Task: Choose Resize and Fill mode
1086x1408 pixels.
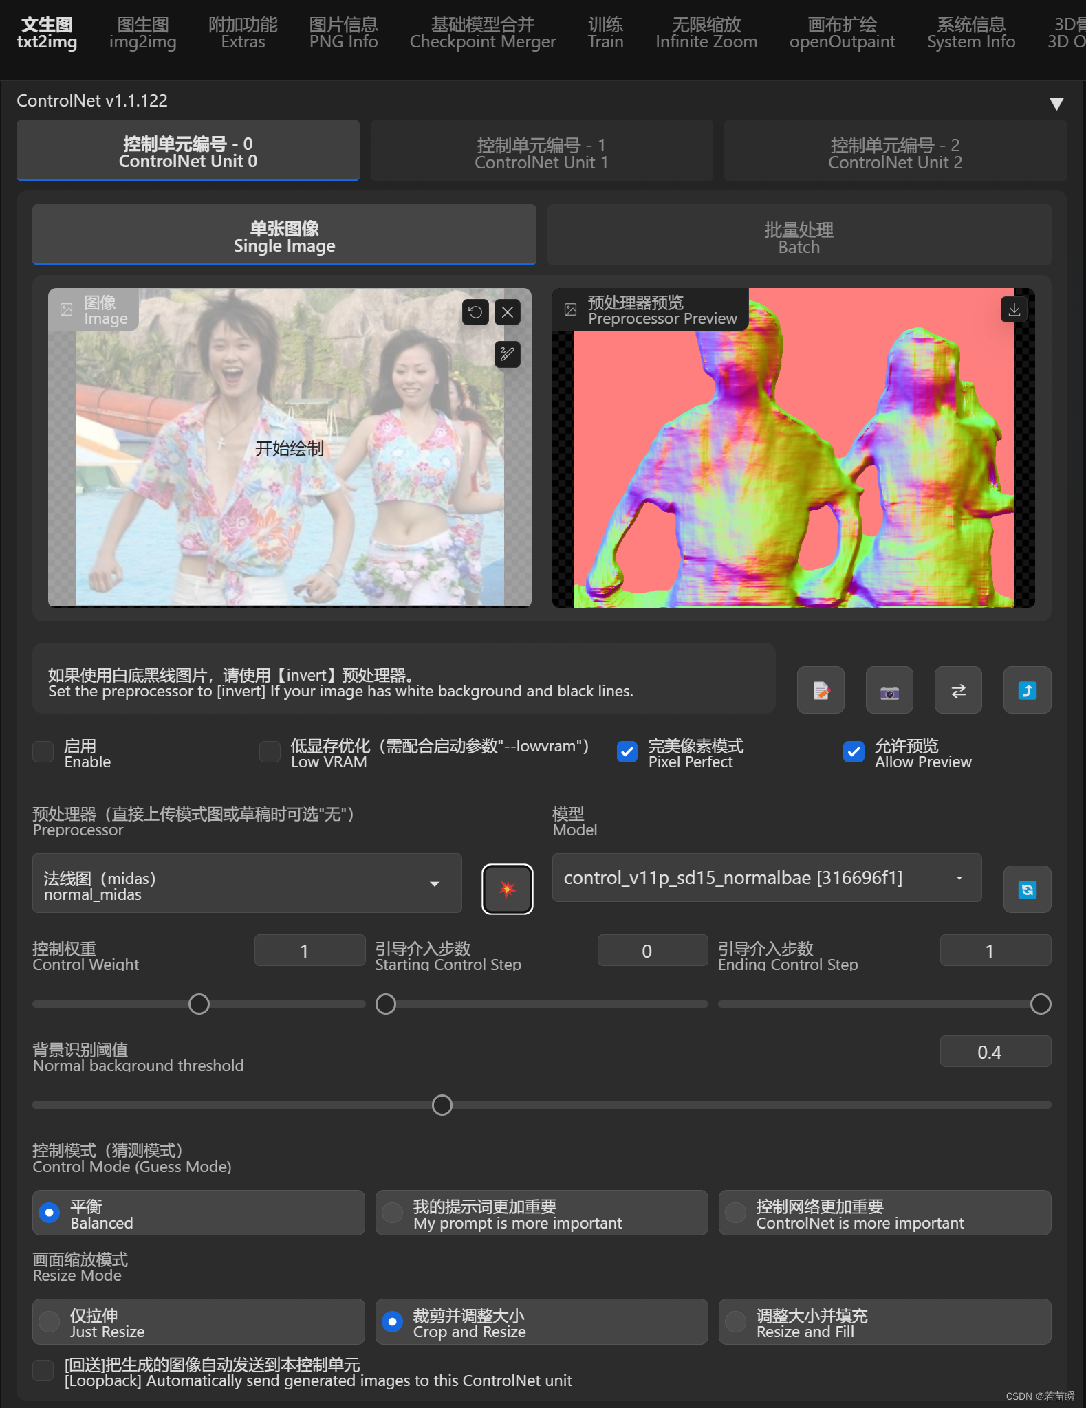Action: (885, 1321)
